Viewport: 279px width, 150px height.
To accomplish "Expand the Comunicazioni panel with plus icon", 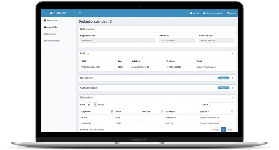I will [232, 88].
